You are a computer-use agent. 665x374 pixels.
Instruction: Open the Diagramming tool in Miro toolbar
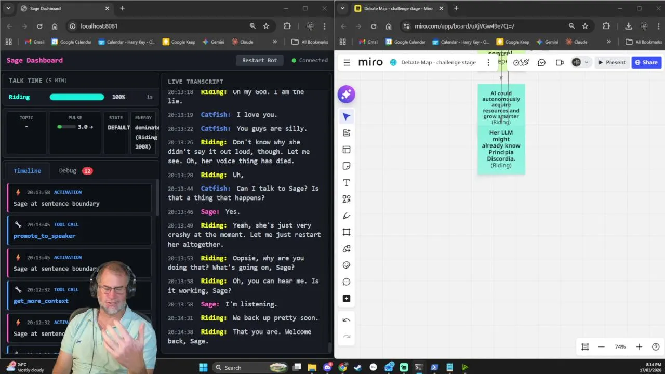(x=347, y=249)
